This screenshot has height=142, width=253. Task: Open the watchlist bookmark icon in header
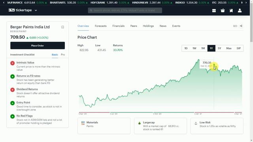(x=231, y=11)
